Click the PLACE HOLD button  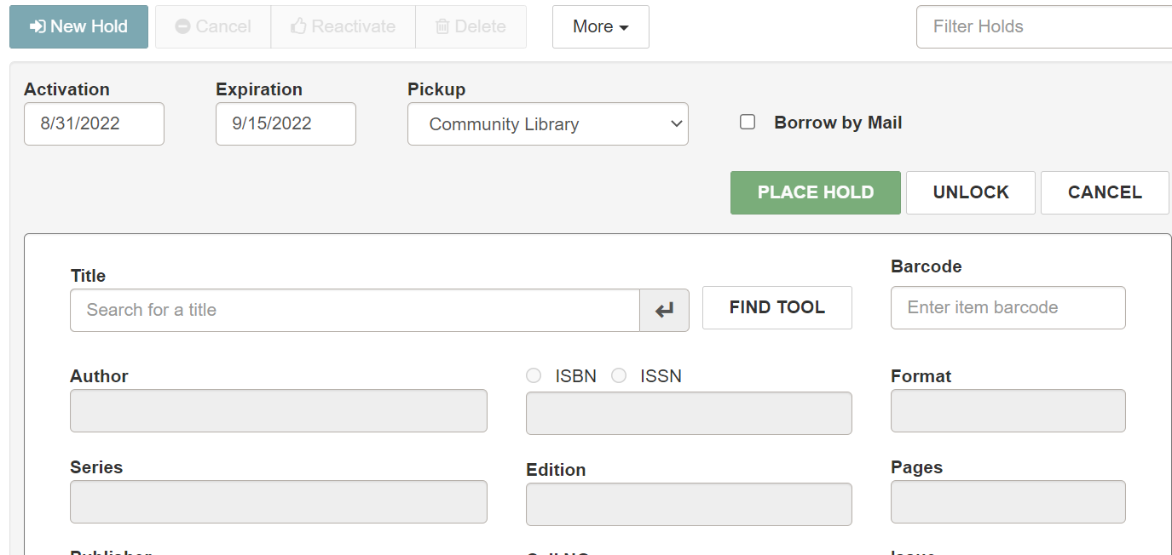coord(815,192)
